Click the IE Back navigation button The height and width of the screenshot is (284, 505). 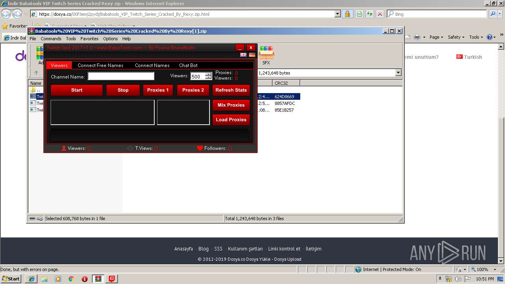point(6,14)
